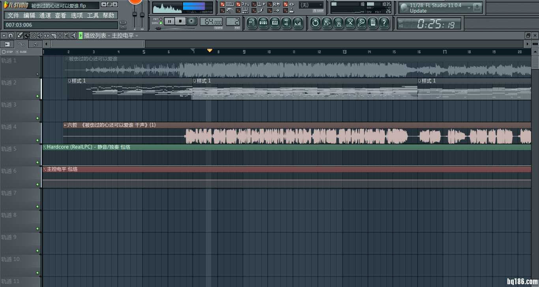This screenshot has width=539, height=287.
Task: Open the browser window button
Action: point(286,23)
